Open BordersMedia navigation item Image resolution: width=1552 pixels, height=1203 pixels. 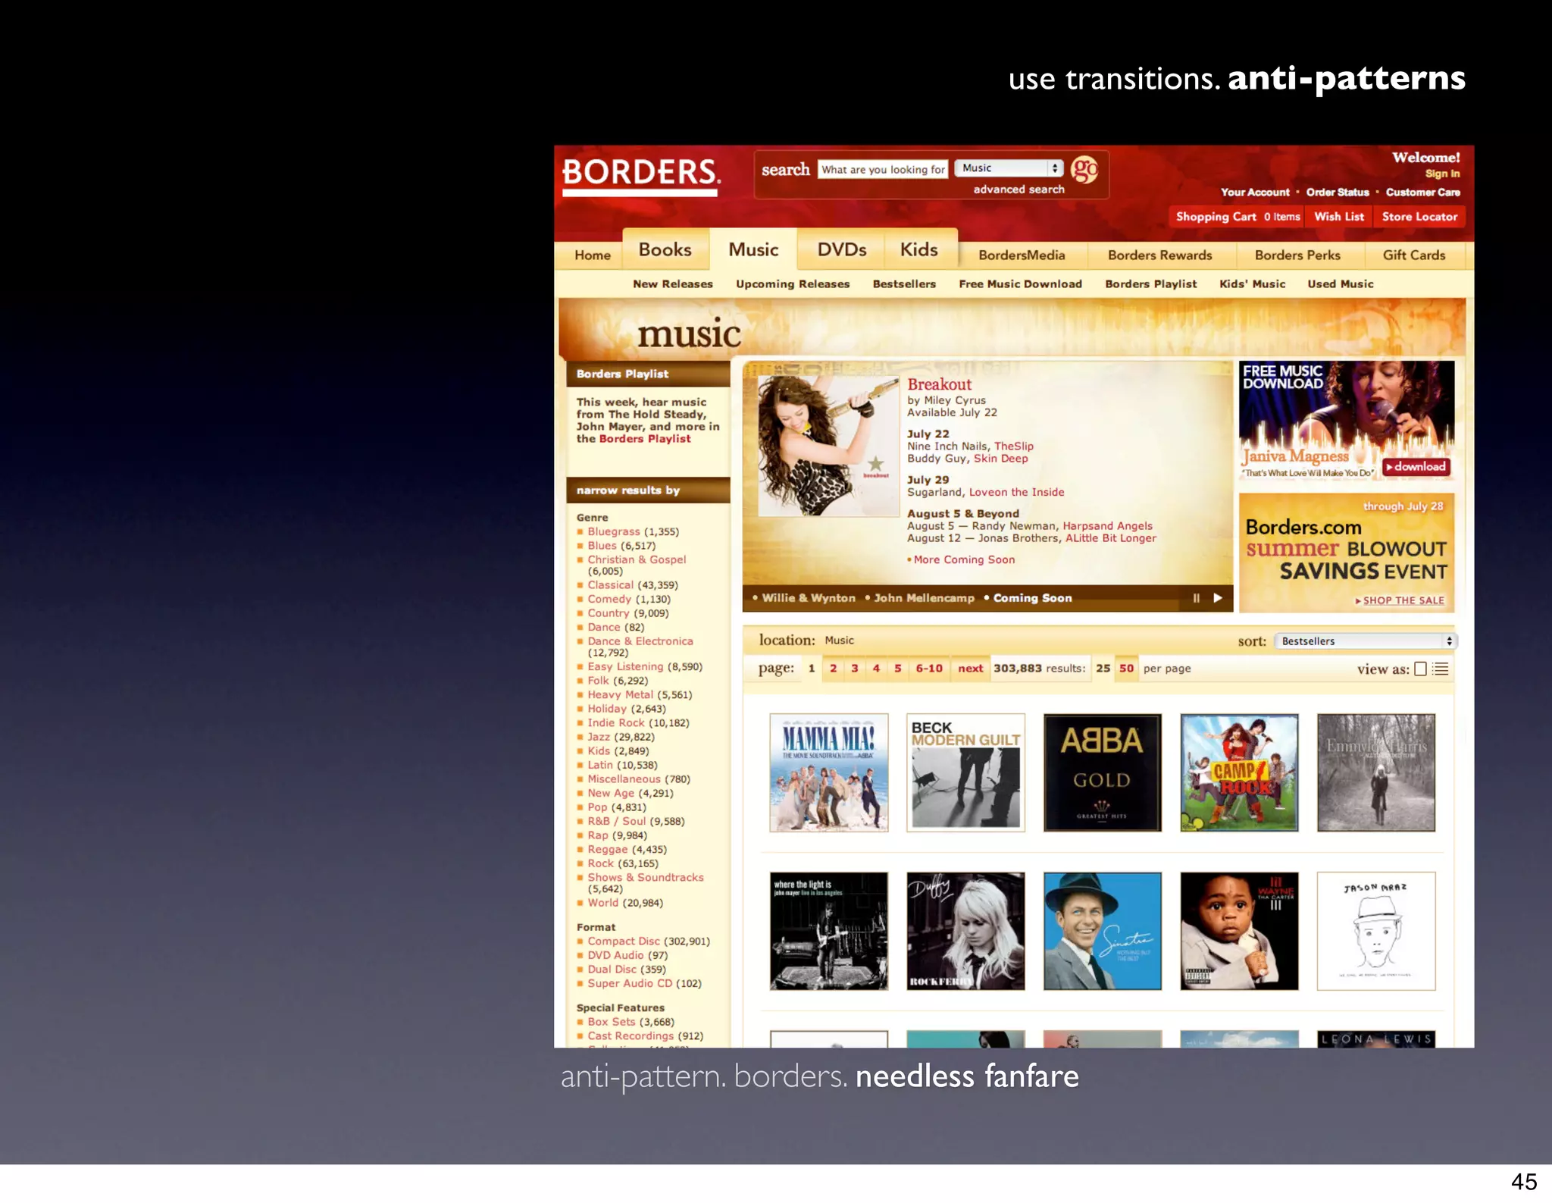pyautogui.click(x=1022, y=255)
